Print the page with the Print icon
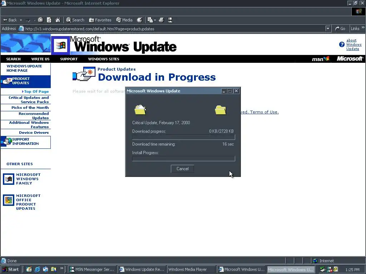The width and height of the screenshot is (366, 274). click(162, 20)
